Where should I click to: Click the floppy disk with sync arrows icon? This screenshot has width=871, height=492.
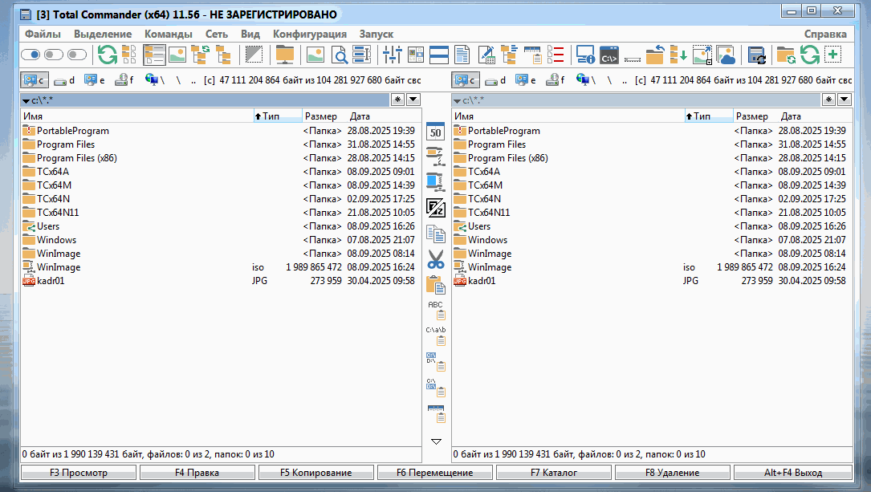click(x=756, y=55)
